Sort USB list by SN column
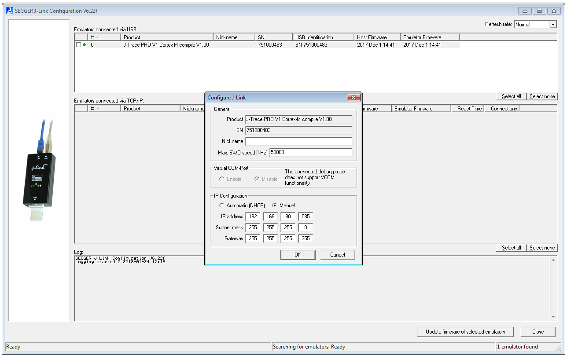Viewport: 567px width, 356px height. click(273, 37)
